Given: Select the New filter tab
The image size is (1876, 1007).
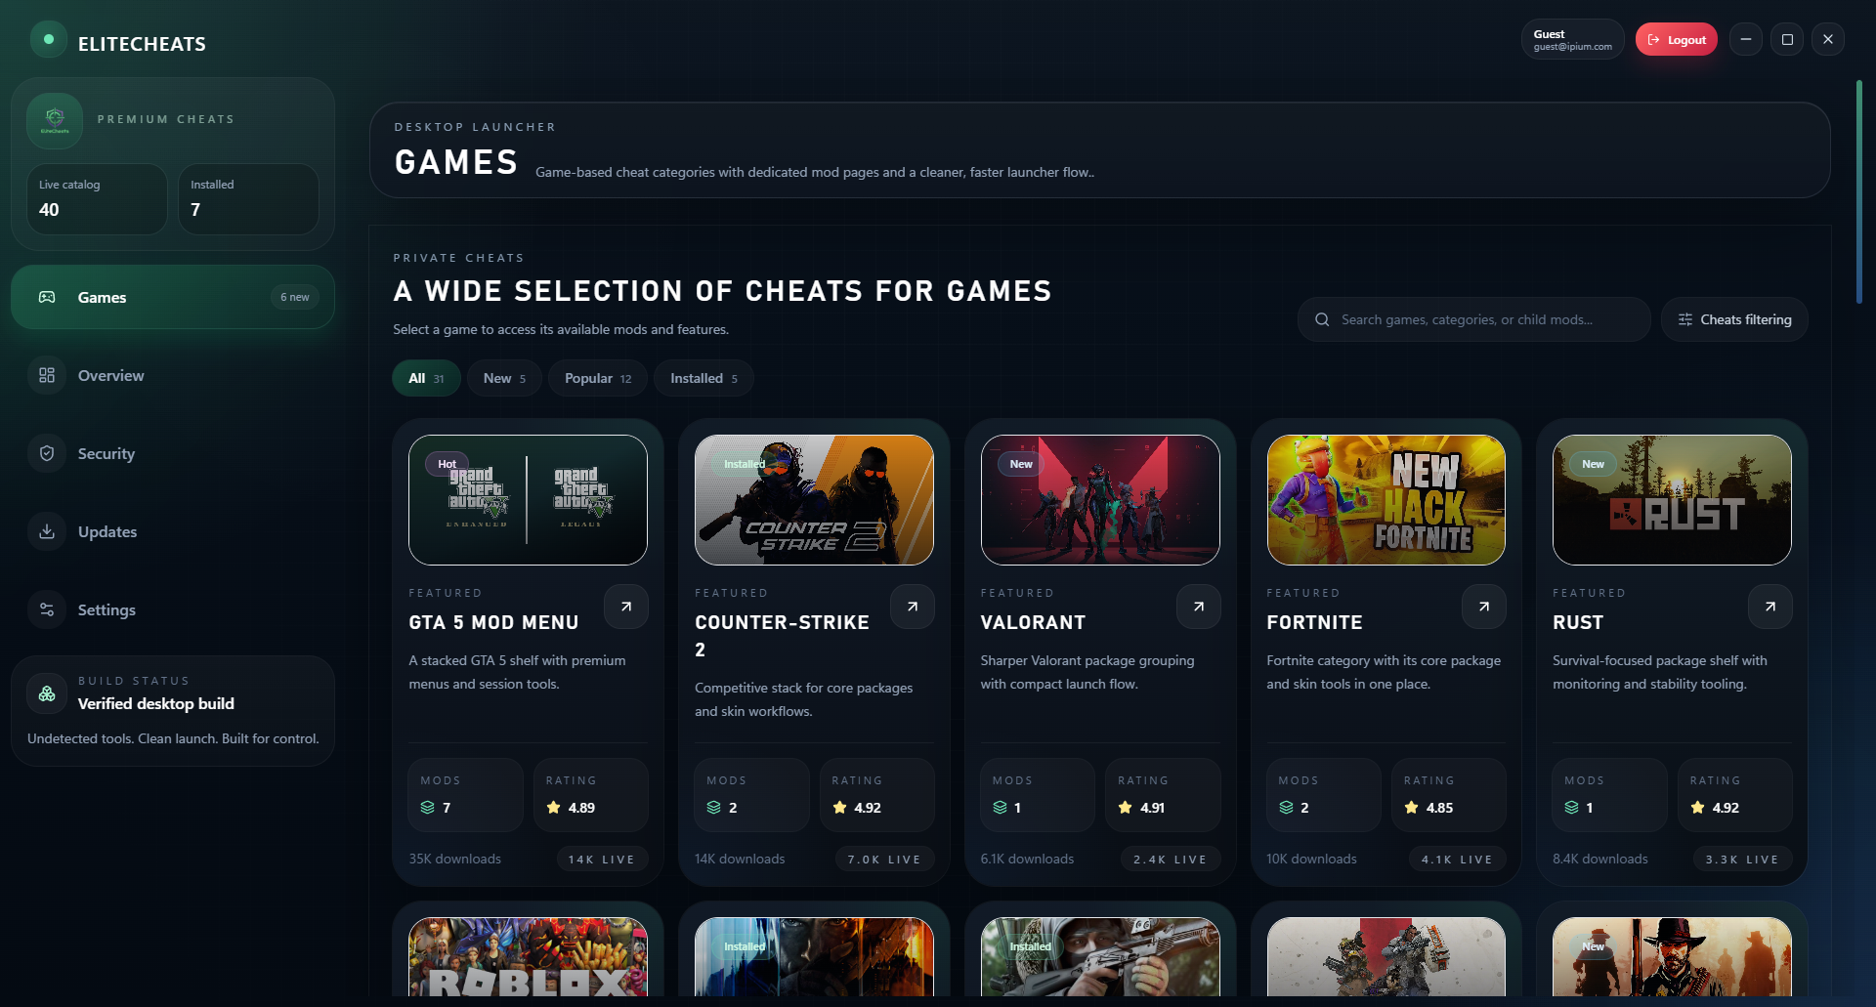Looking at the screenshot, I should click(x=504, y=378).
